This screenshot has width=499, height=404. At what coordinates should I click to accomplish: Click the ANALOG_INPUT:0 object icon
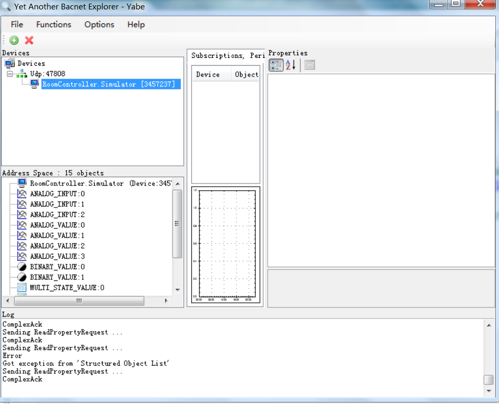click(21, 193)
